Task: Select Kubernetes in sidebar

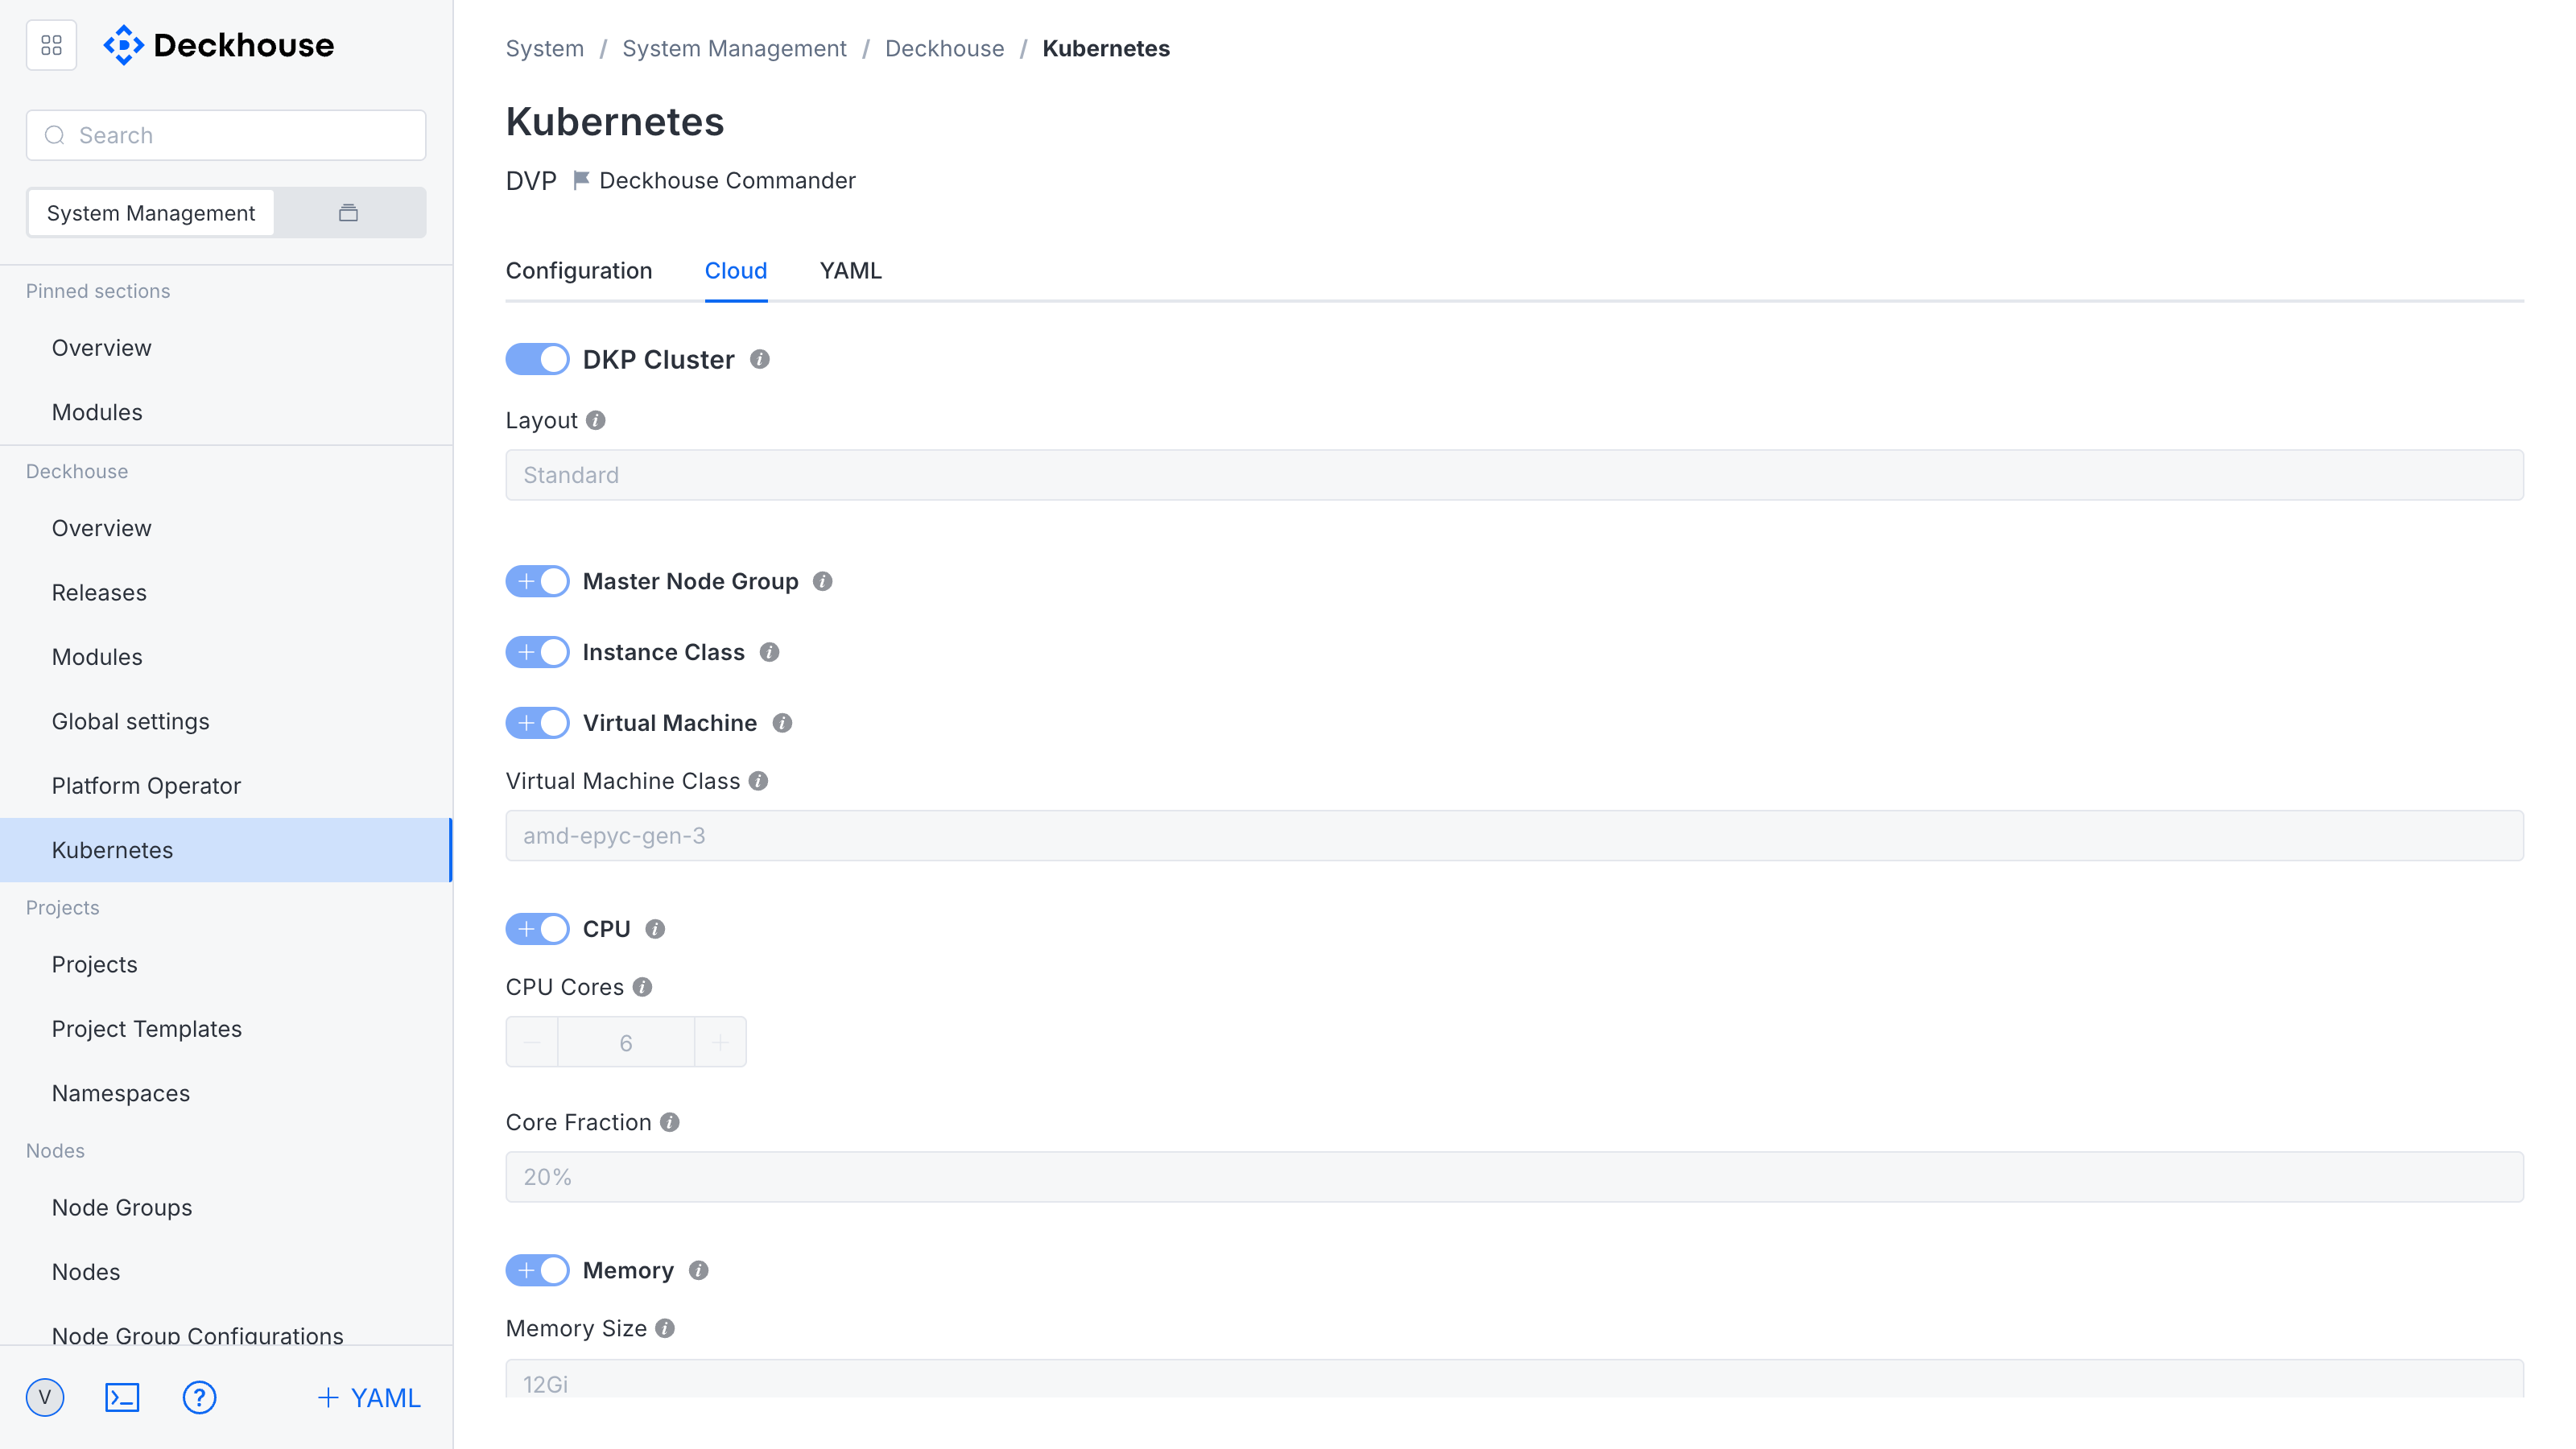Action: click(226, 850)
